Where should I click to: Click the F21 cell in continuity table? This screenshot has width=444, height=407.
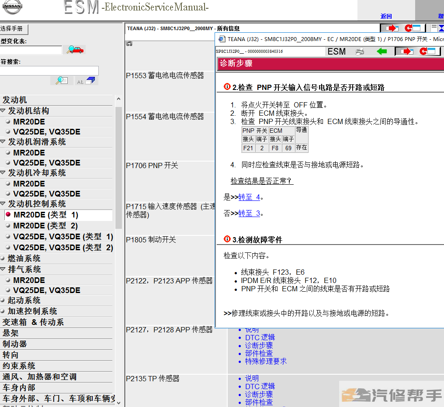[248, 148]
